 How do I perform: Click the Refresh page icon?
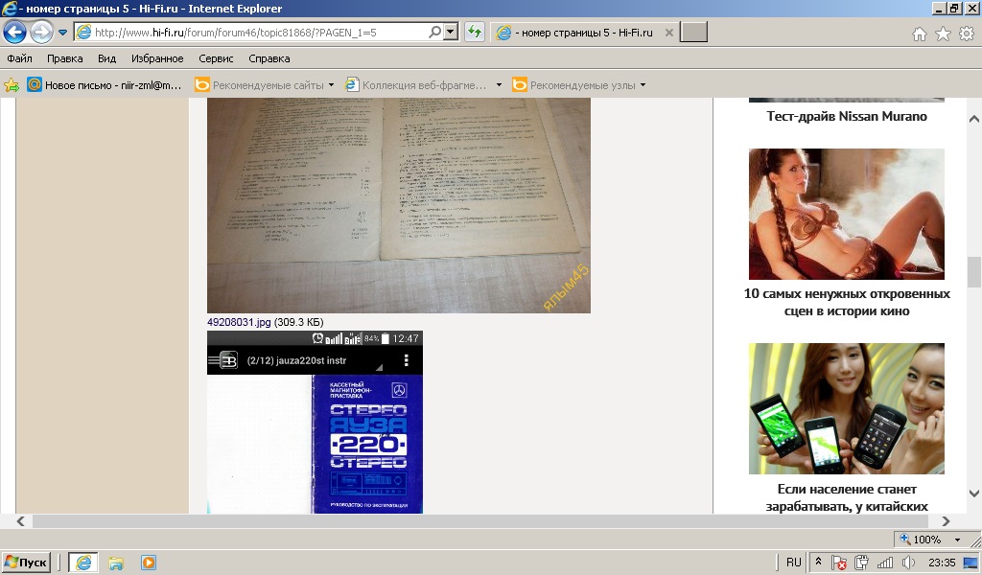click(x=474, y=33)
